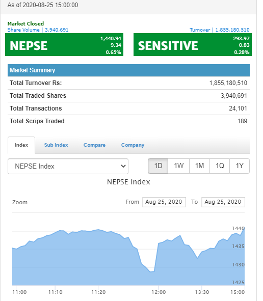Switch to the Compare tab
The width and height of the screenshot is (263, 301).
click(x=94, y=145)
